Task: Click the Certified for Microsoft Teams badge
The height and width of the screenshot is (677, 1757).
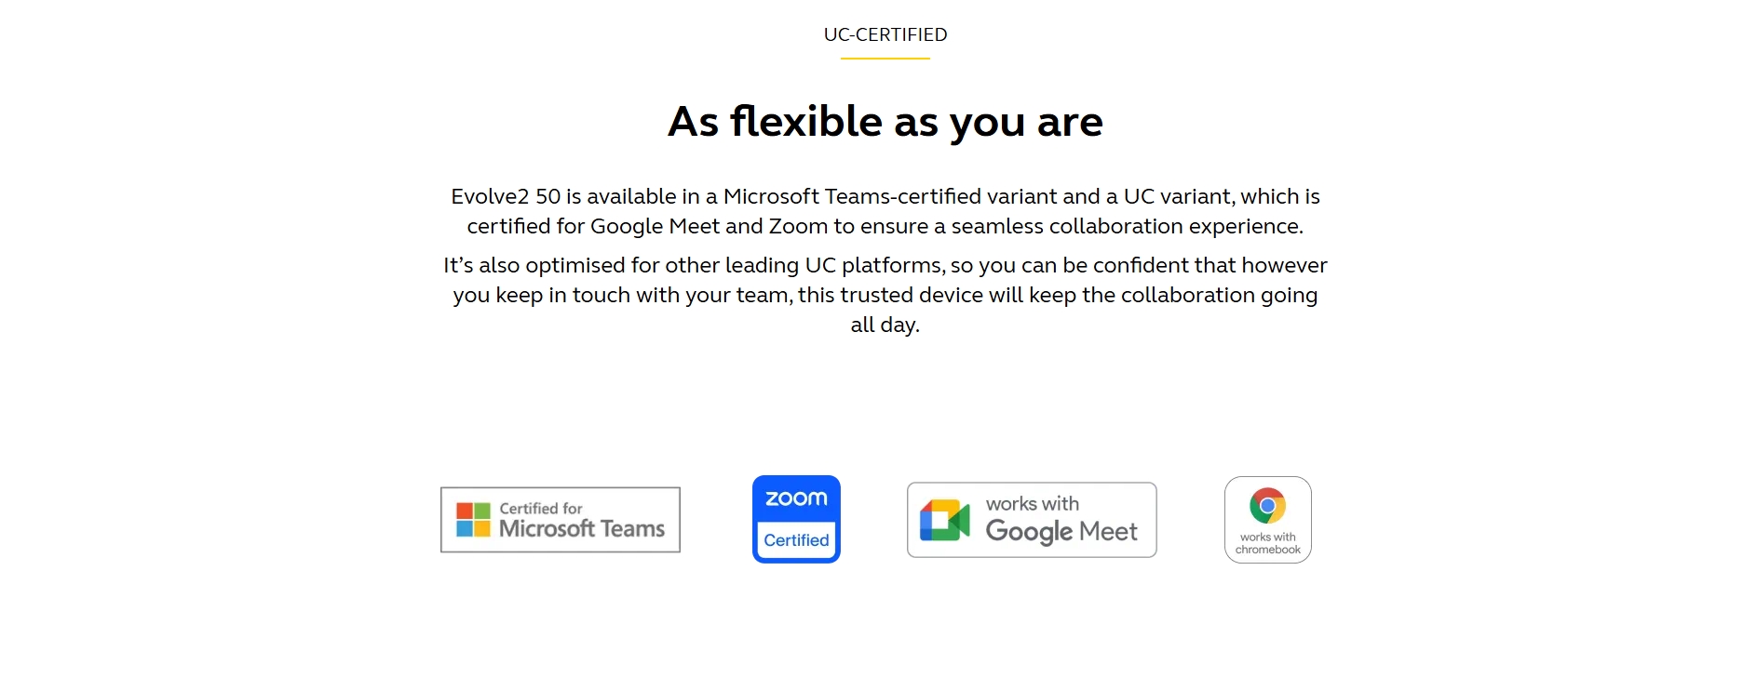Action: [x=560, y=520]
